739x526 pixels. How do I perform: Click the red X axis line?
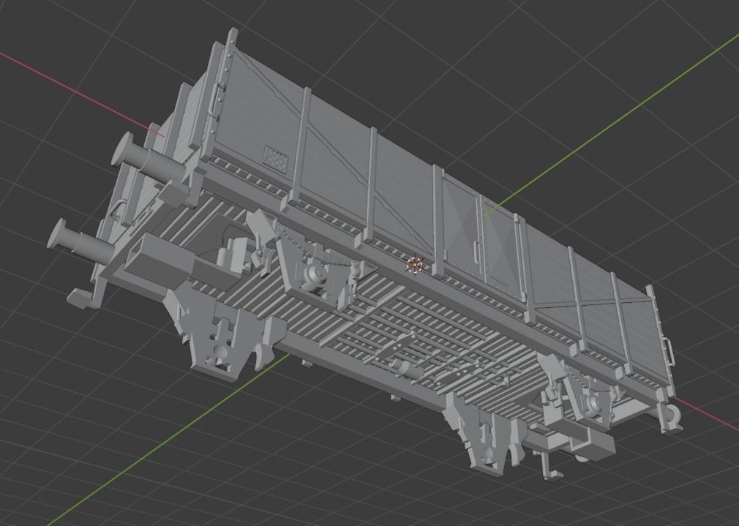pos(83,94)
